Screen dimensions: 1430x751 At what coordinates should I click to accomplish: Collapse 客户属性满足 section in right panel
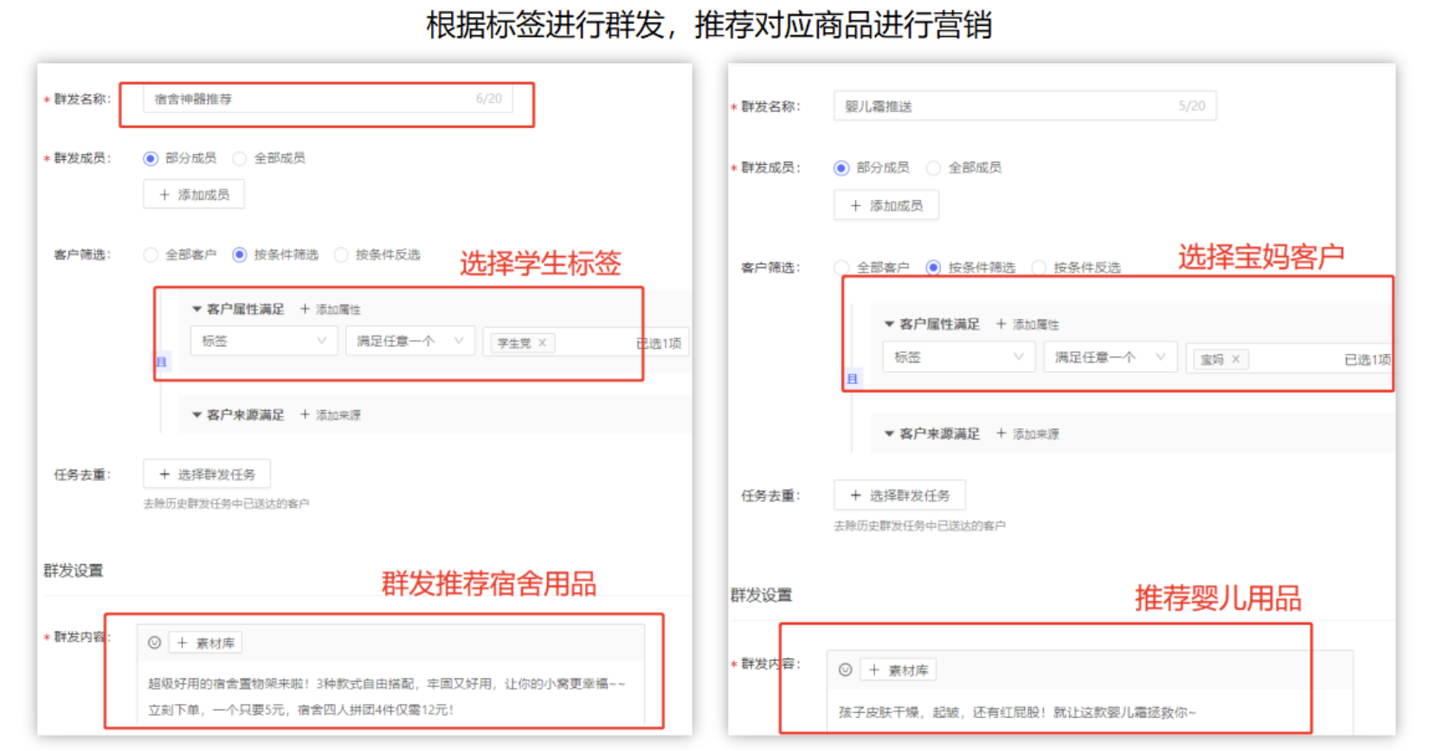pos(889,324)
